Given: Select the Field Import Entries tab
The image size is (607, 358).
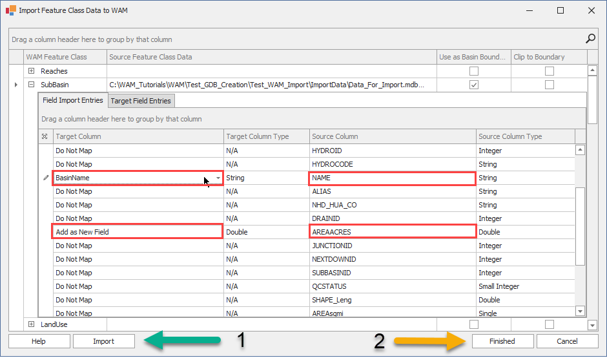Looking at the screenshot, I should click(x=73, y=100).
